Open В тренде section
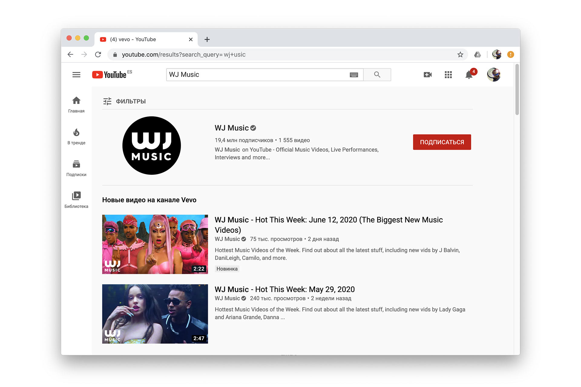The height and width of the screenshot is (387, 581). [76, 136]
